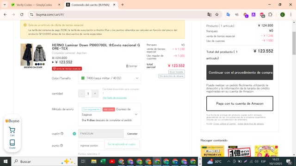This screenshot has height=166, width=296.
Task: Increase quantity with the plus button
Action: click(x=95, y=94)
